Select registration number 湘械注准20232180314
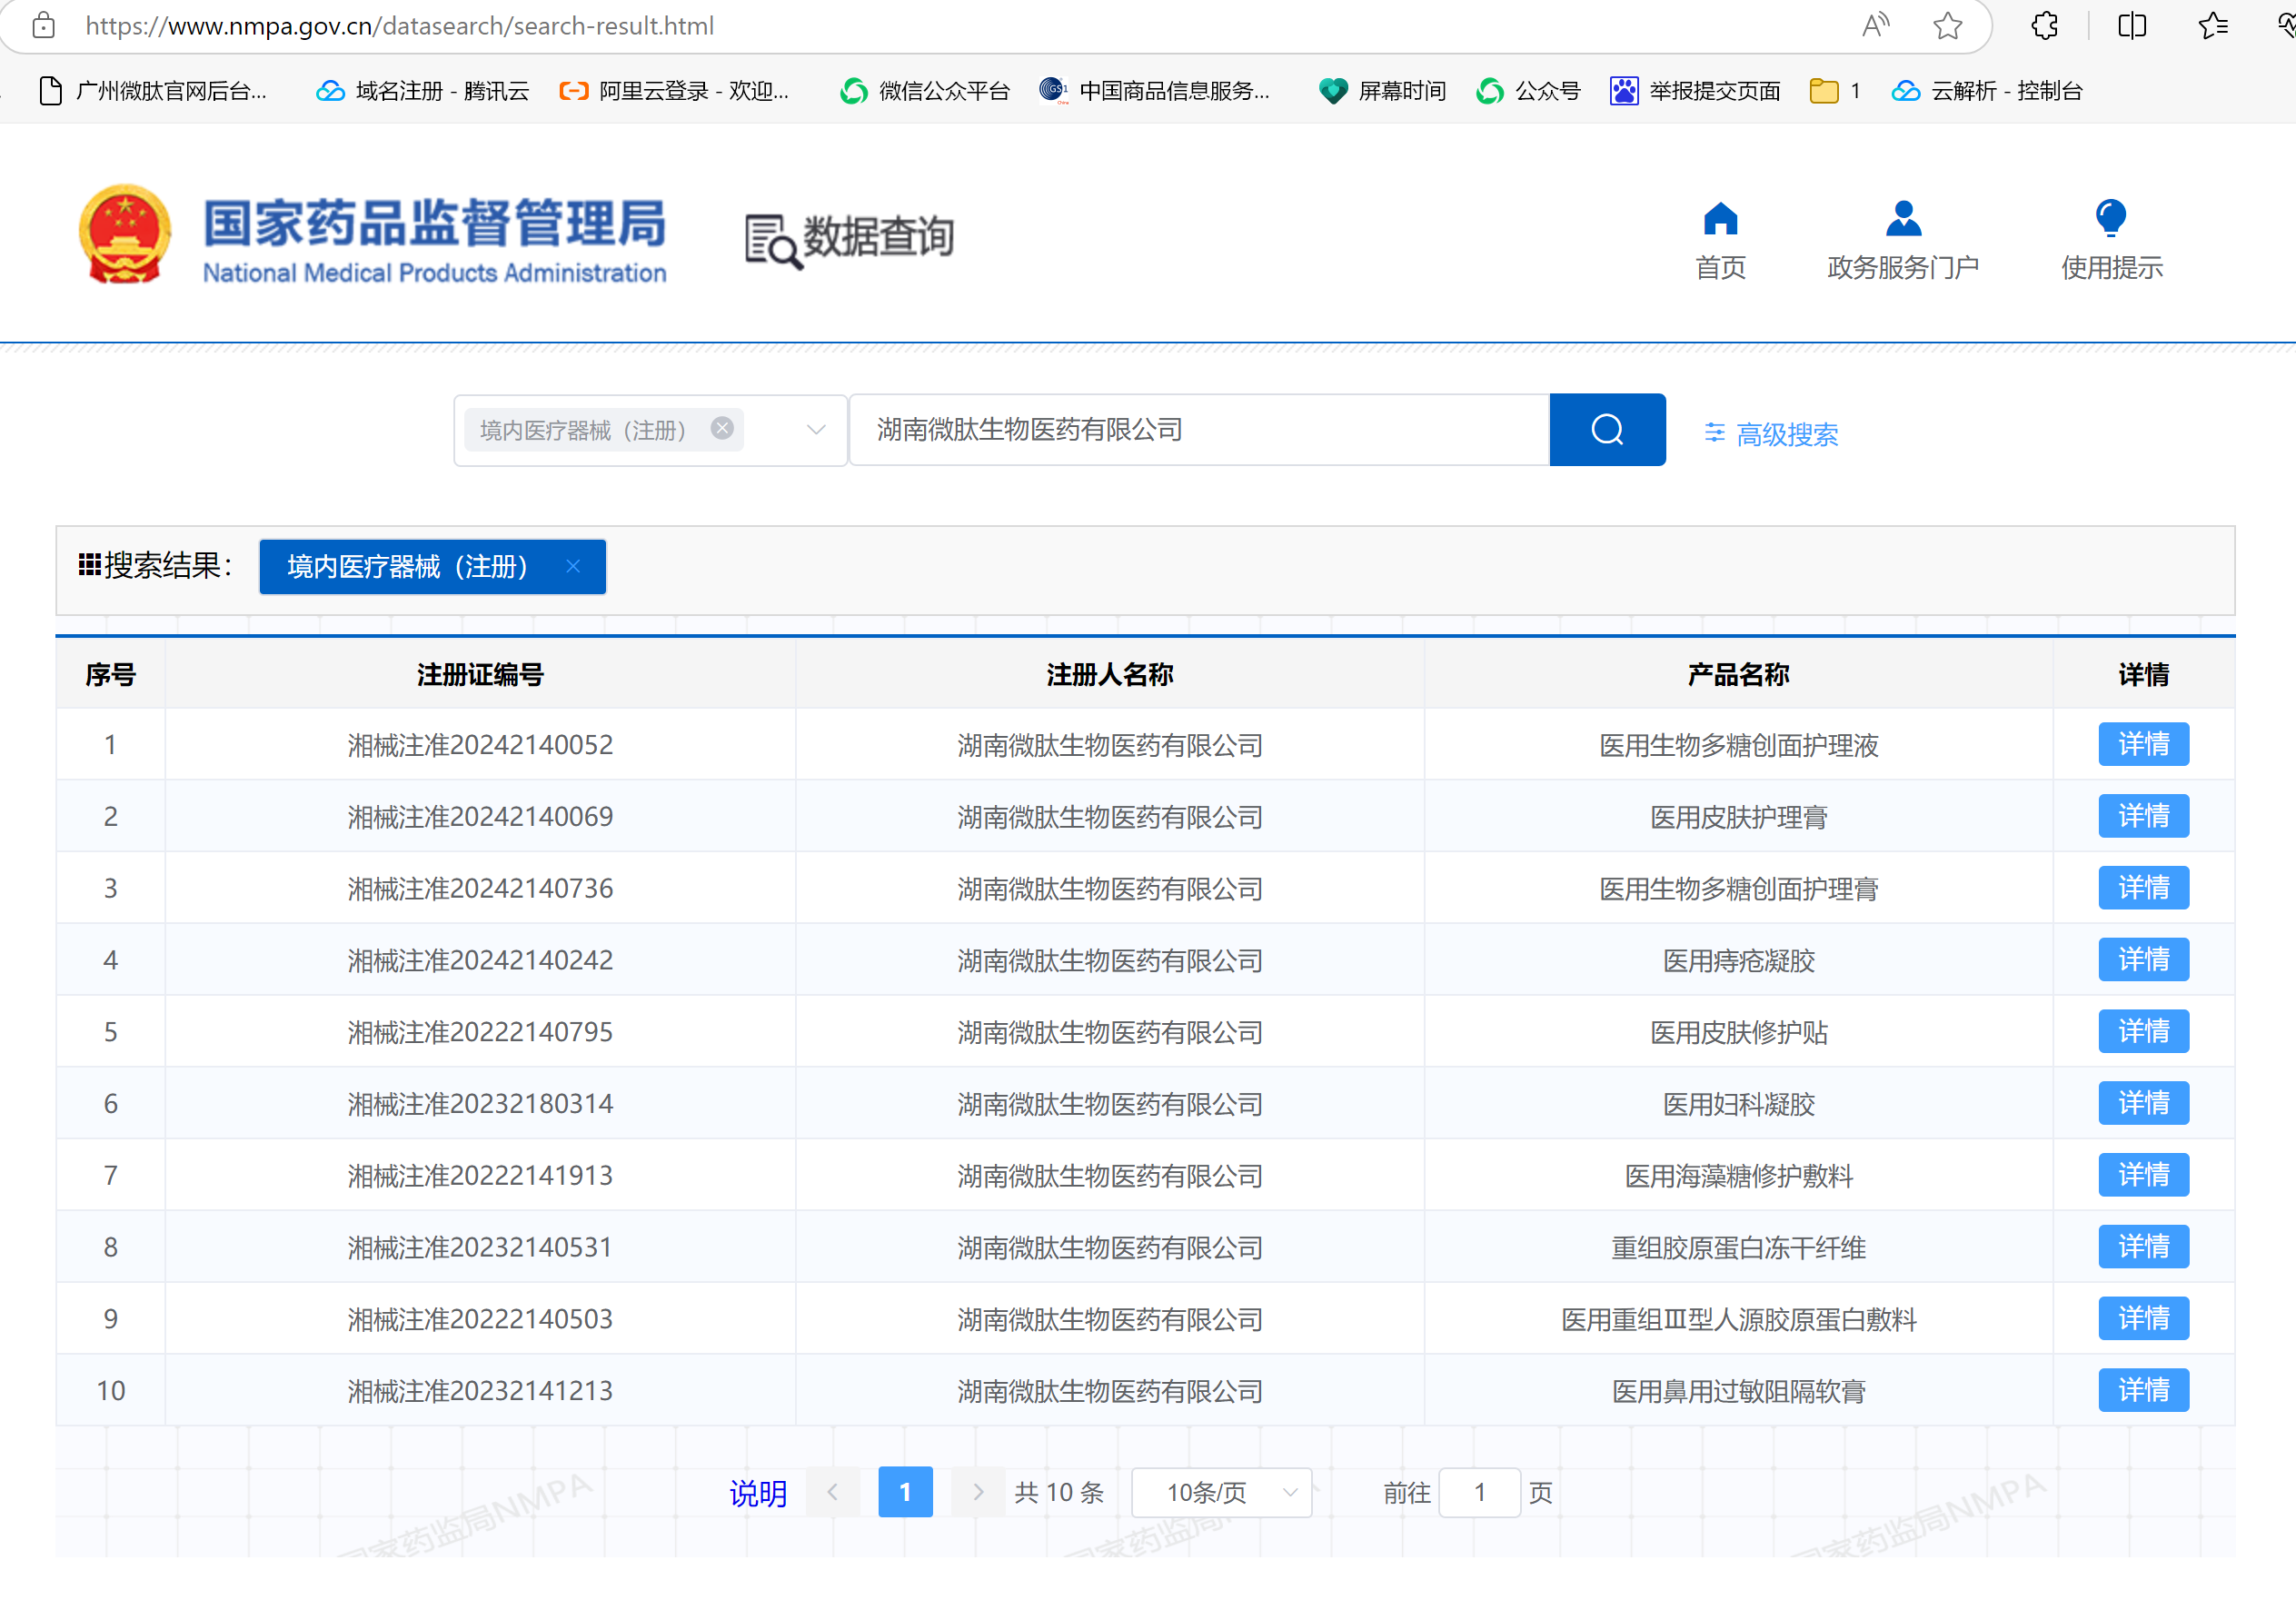This screenshot has height=1600, width=2296. (x=480, y=1104)
